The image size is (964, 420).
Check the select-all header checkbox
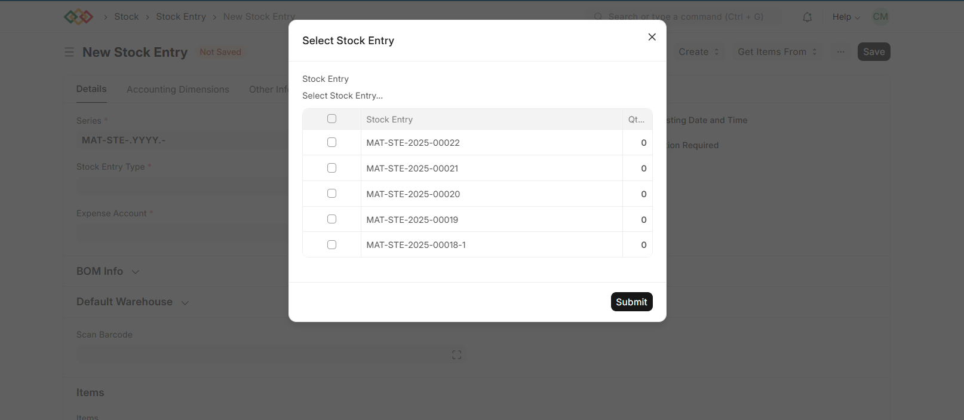pos(331,119)
